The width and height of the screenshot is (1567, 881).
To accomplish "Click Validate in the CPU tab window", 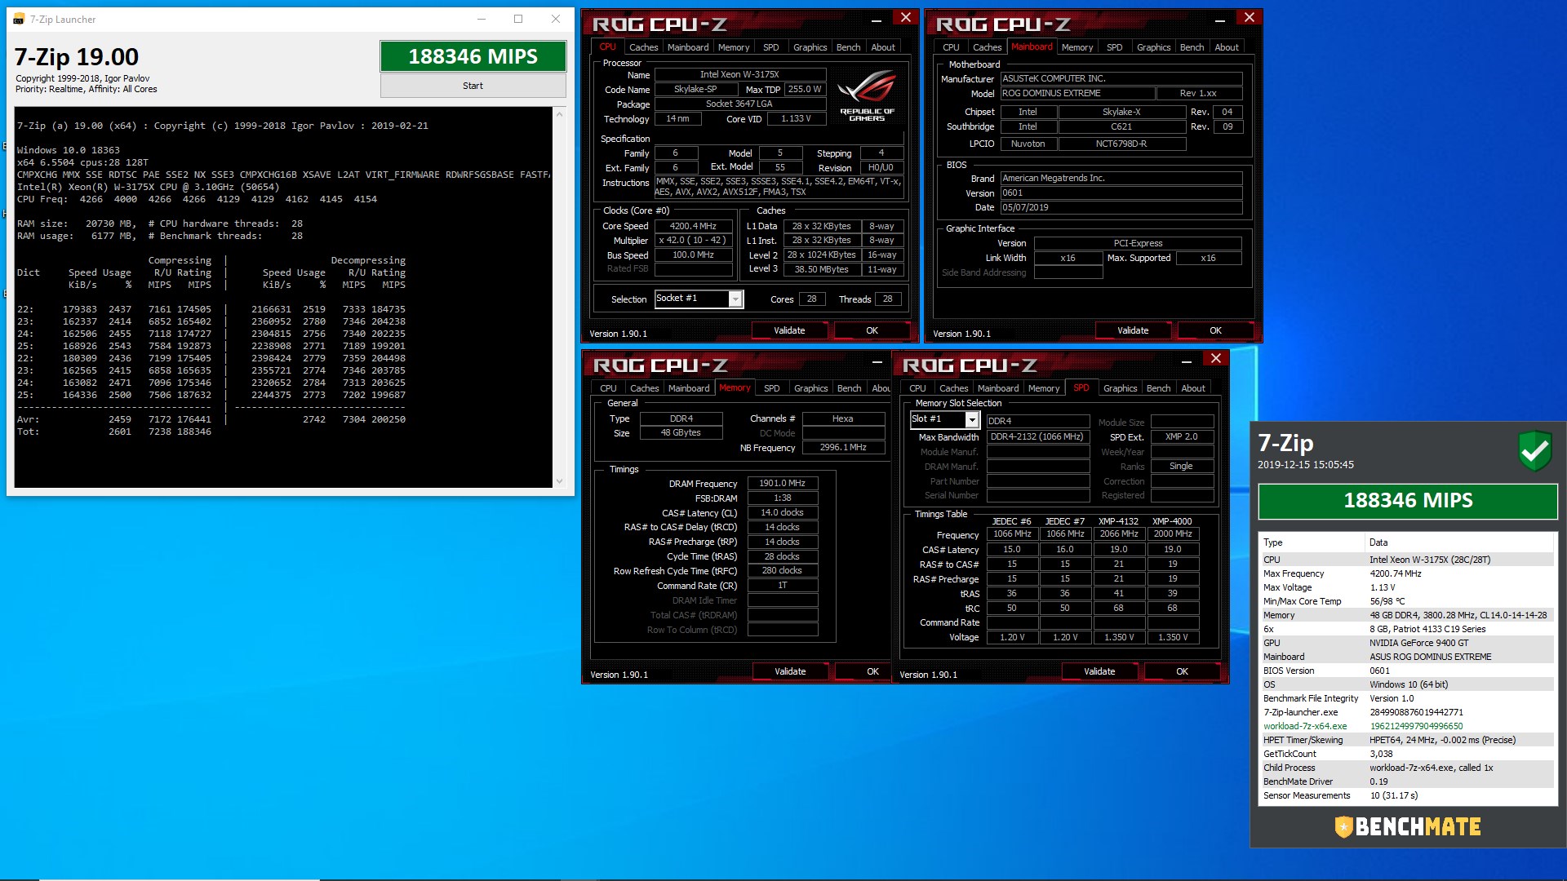I will pos(789,330).
